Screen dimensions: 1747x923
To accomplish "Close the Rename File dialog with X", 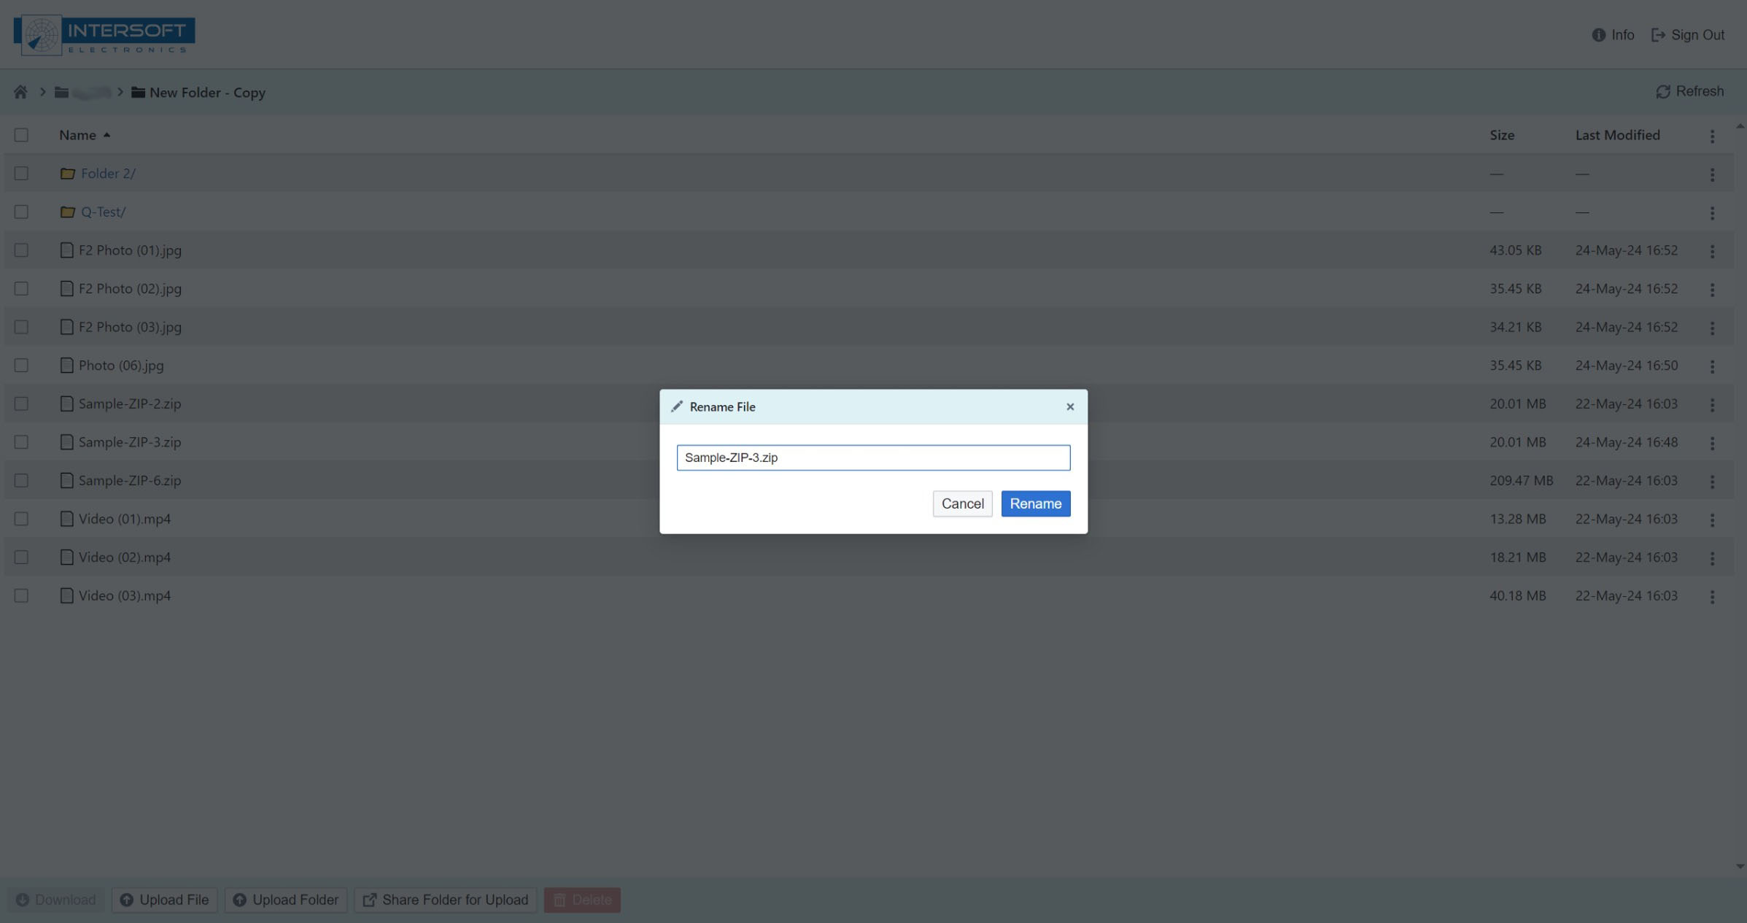I will coord(1070,407).
